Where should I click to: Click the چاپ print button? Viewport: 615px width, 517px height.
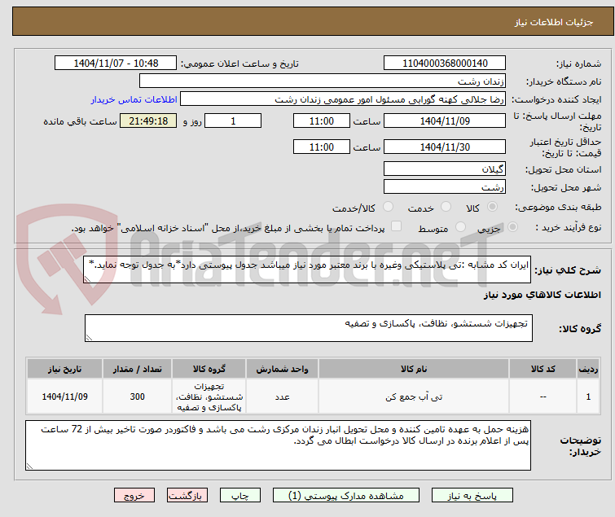point(240,496)
